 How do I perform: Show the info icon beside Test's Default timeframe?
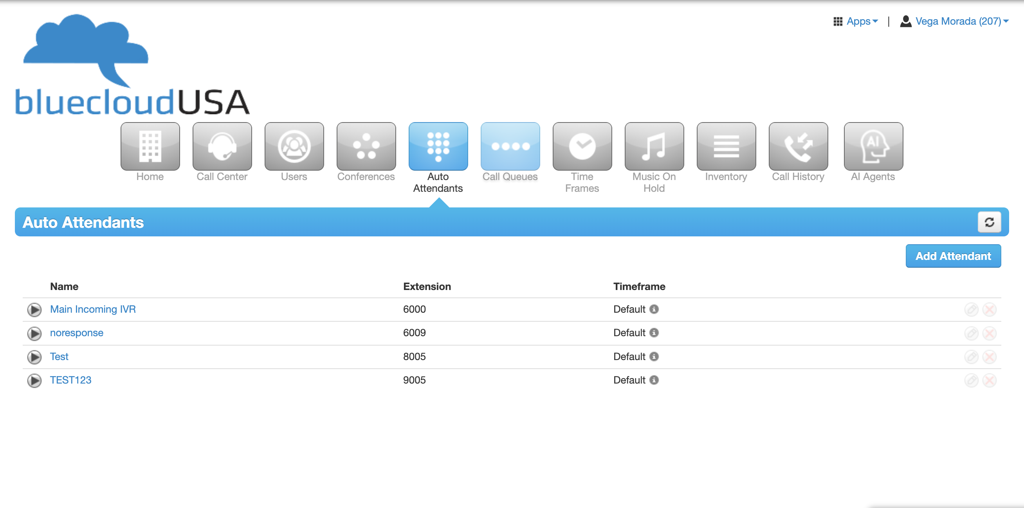(x=654, y=356)
